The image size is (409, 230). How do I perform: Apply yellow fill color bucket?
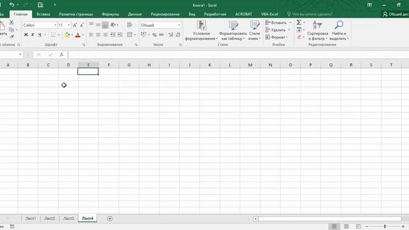pyautogui.click(x=67, y=34)
